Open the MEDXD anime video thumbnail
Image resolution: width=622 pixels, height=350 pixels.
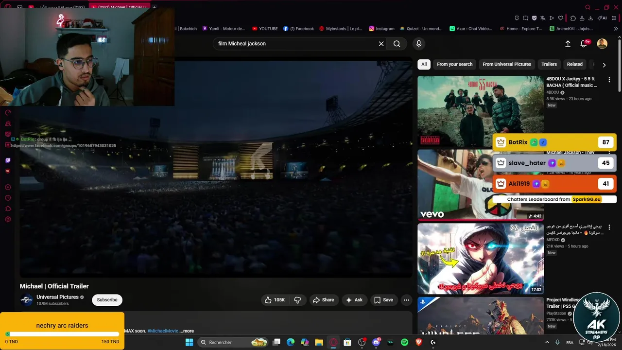click(x=480, y=259)
